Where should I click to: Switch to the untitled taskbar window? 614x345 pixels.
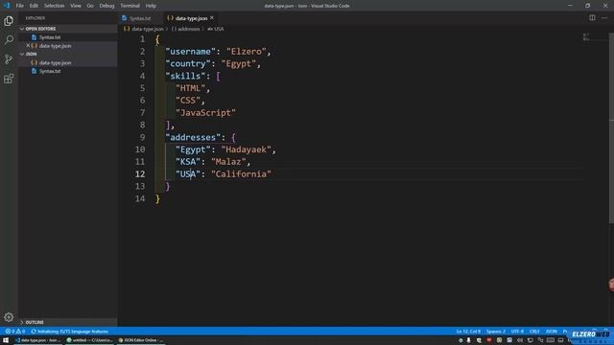tap(89, 340)
